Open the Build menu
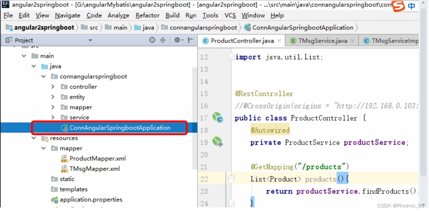Viewport: 429px width, 211px height. (172, 15)
